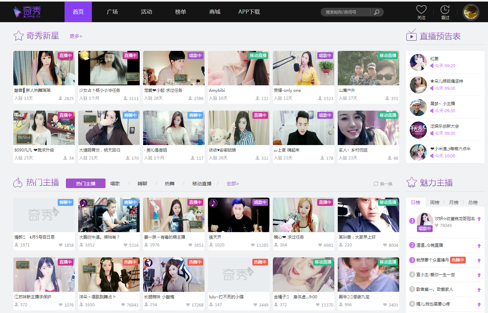Open 红菱's avatar in the schedule
Screen dimensions: 488x313
coord(418,62)
